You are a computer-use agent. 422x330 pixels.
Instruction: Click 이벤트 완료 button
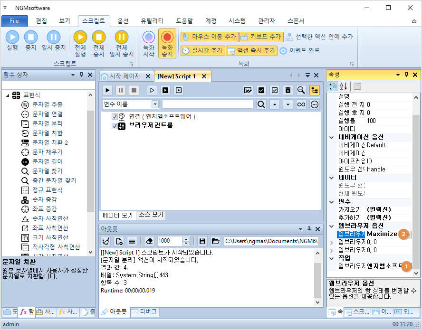click(x=299, y=50)
